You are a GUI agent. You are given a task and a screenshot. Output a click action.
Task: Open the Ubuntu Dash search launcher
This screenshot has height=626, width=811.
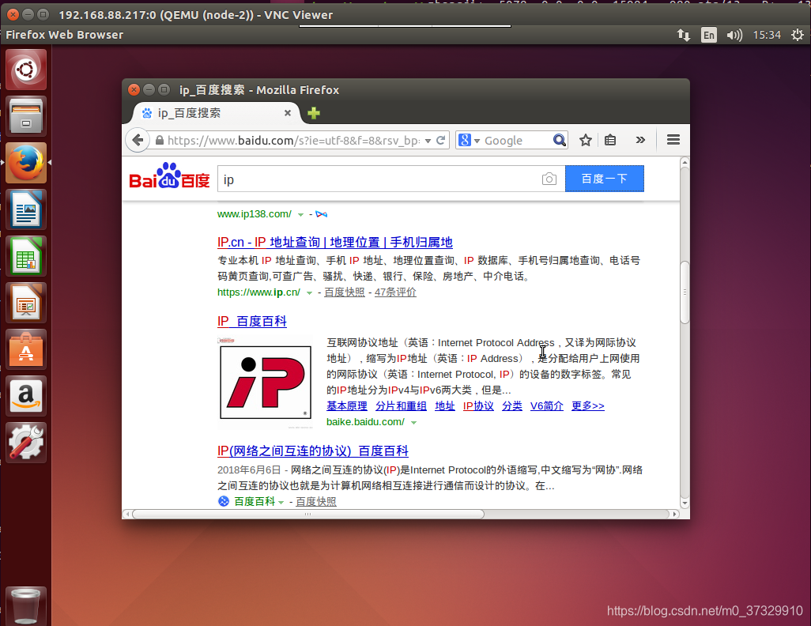coord(26,70)
